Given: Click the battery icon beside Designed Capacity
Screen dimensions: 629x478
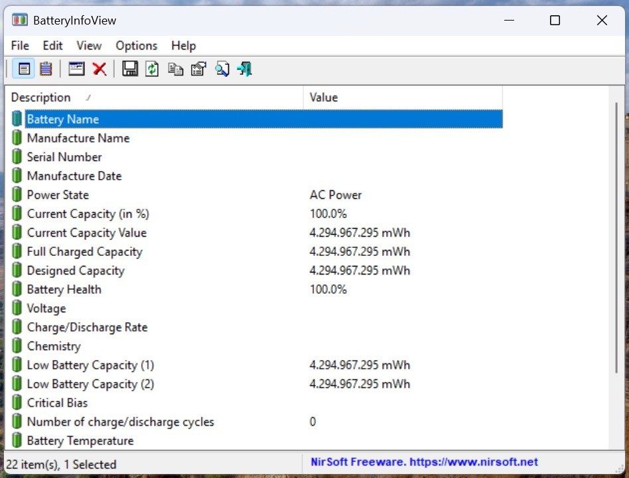Looking at the screenshot, I should [17, 270].
